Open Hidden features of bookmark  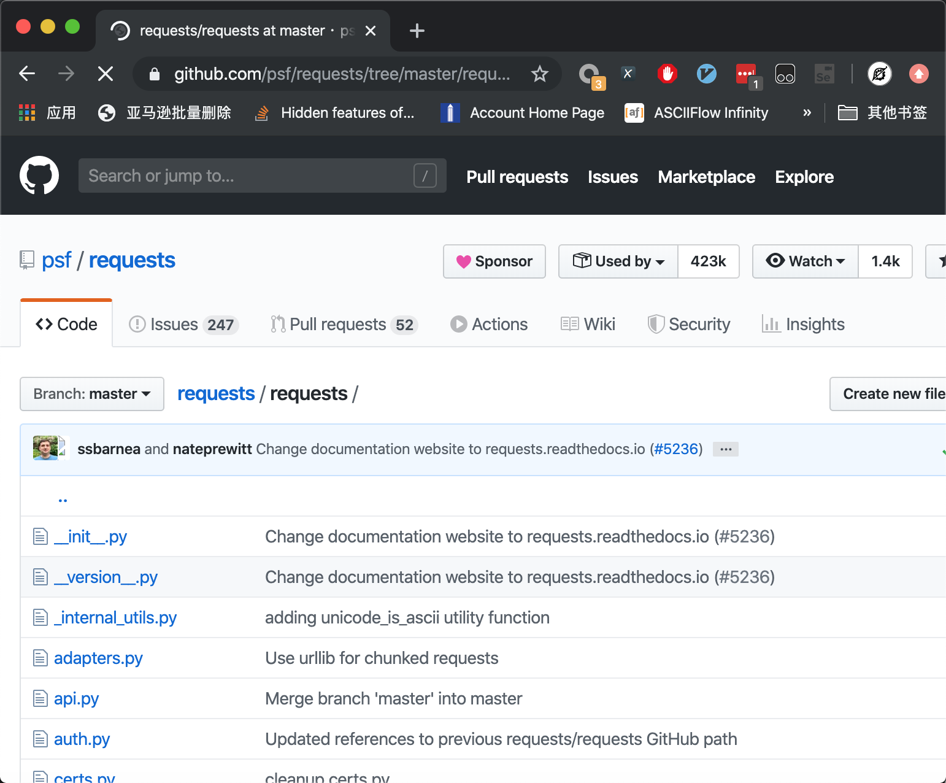point(335,113)
